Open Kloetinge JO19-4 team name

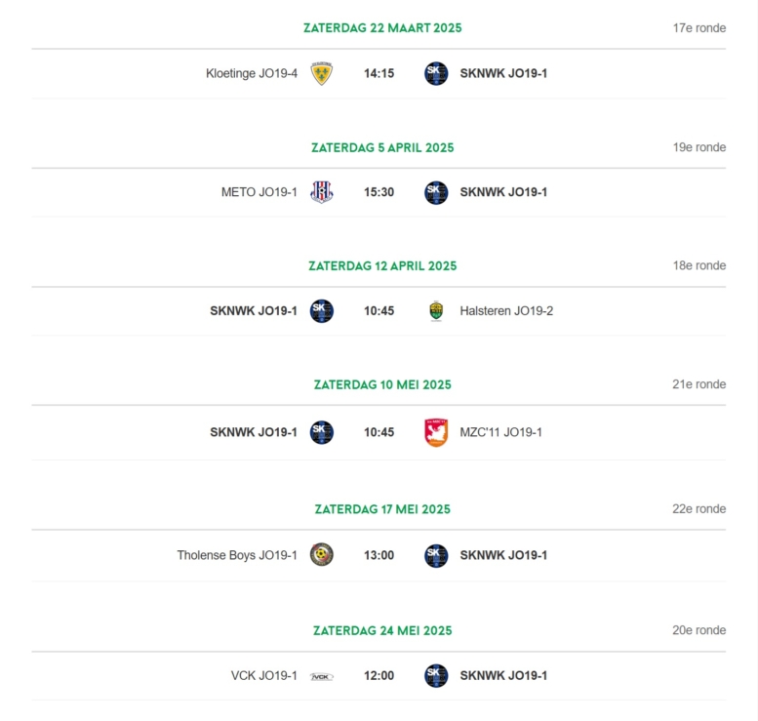[252, 73]
